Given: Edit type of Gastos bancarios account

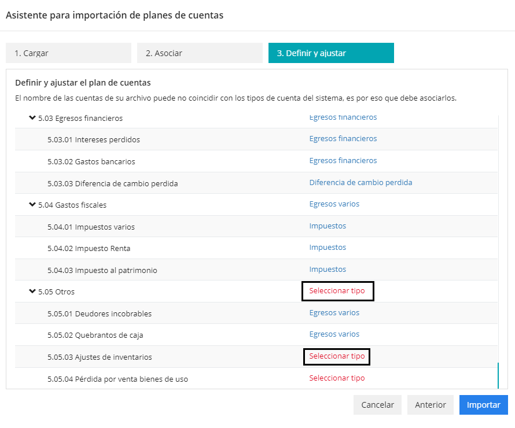Looking at the screenshot, I should [343, 161].
